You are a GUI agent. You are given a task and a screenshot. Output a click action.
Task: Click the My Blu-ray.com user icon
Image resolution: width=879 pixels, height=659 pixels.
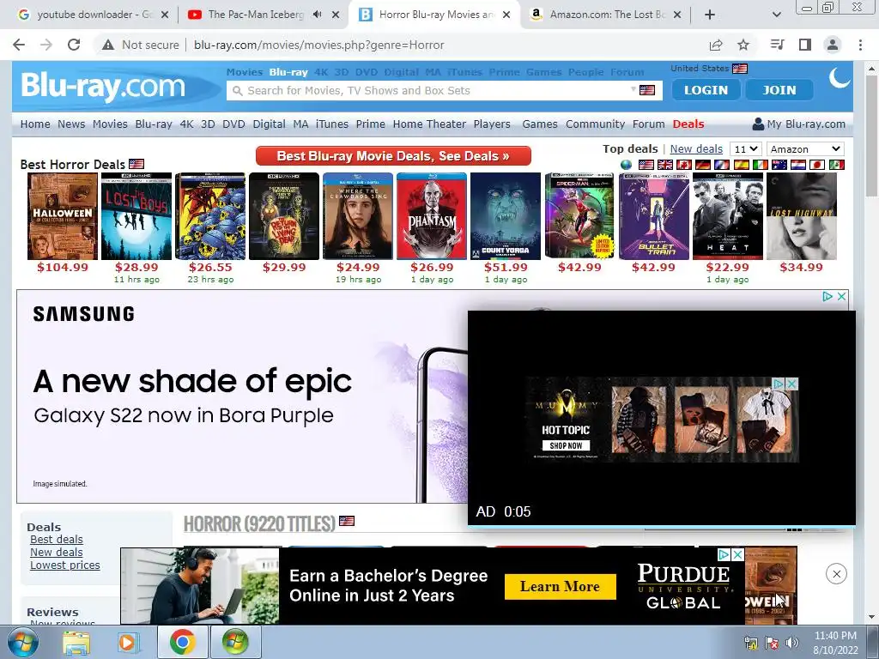758,124
